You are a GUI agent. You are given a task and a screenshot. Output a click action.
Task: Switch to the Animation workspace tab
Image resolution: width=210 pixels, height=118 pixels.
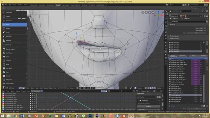pos(42,5)
